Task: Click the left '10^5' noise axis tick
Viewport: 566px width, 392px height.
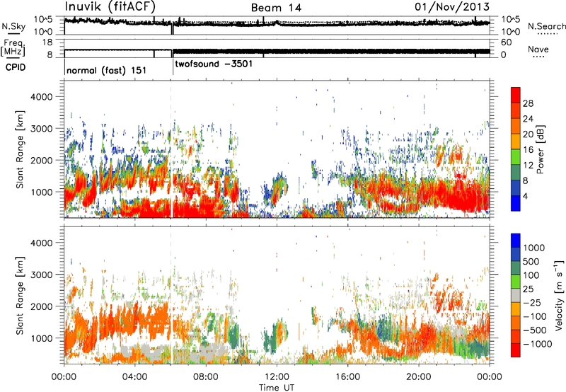Action: coord(43,19)
